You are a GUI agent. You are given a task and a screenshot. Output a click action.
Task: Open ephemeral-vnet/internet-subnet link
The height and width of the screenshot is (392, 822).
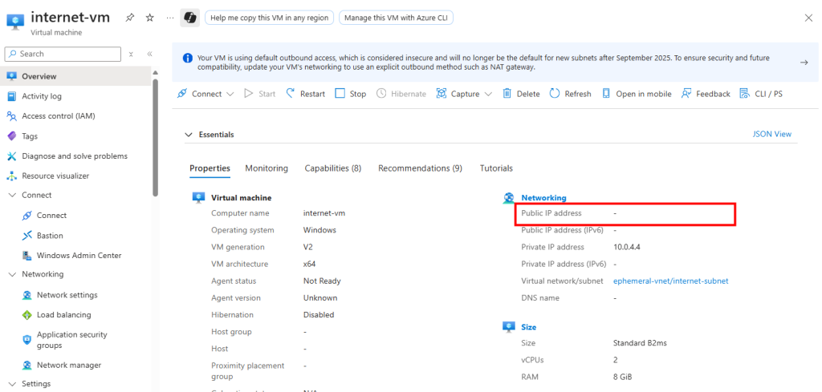[670, 281]
